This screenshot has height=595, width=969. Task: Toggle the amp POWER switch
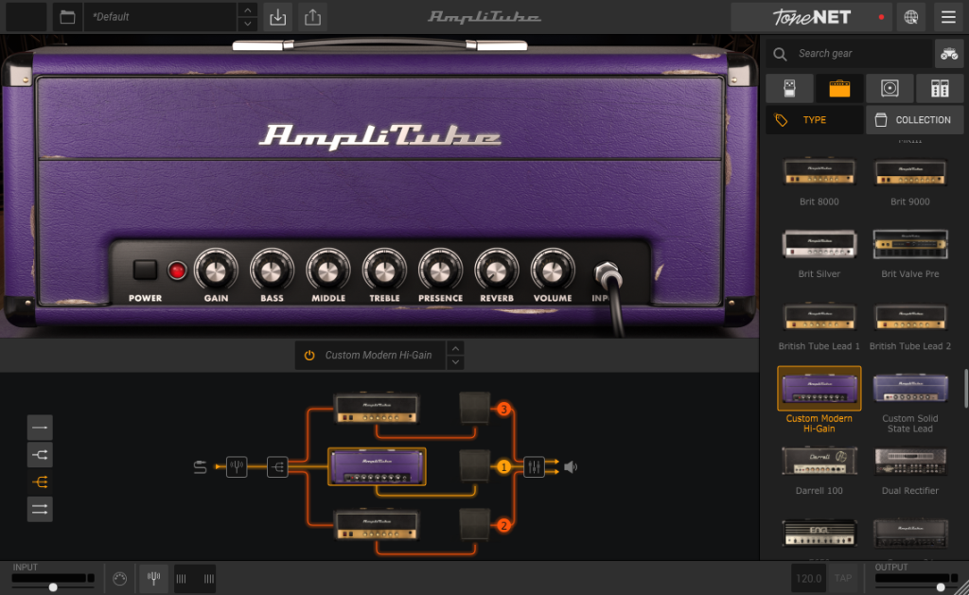click(145, 270)
